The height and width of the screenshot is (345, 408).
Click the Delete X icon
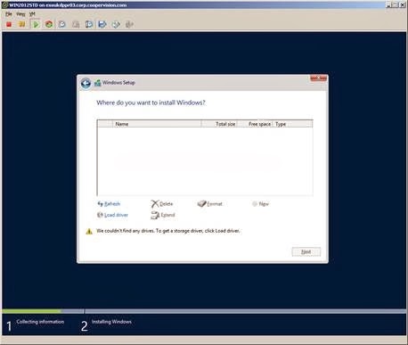pyautogui.click(x=155, y=204)
